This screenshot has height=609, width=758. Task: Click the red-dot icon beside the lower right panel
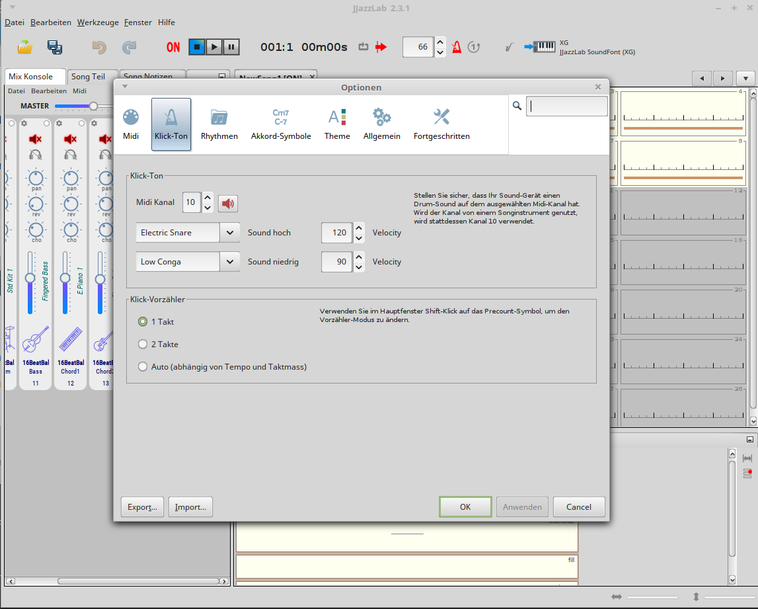coord(748,473)
